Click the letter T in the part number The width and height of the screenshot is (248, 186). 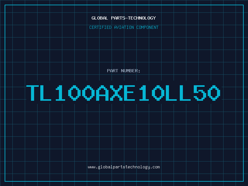click(x=33, y=93)
